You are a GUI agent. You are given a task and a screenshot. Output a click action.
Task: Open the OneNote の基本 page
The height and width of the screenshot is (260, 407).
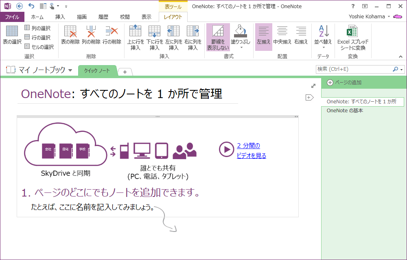point(345,111)
